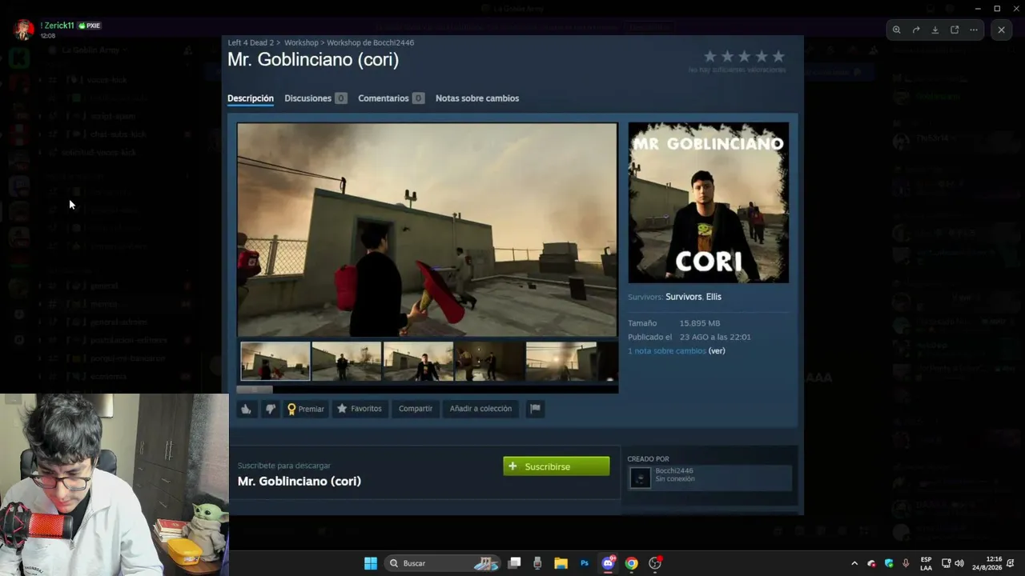Open the three-dots more options menu
Image resolution: width=1025 pixels, height=576 pixels.
(x=974, y=30)
